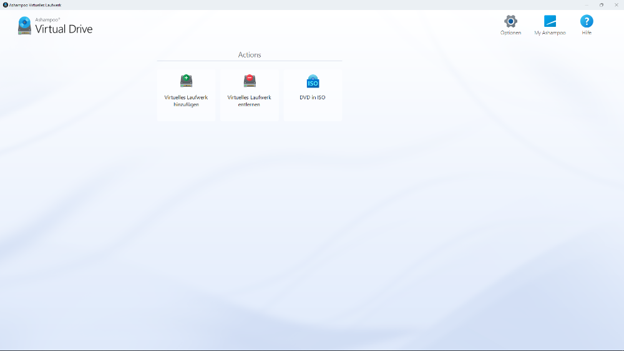
Task: Click the 'Optionen' text label
Action: (x=510, y=32)
